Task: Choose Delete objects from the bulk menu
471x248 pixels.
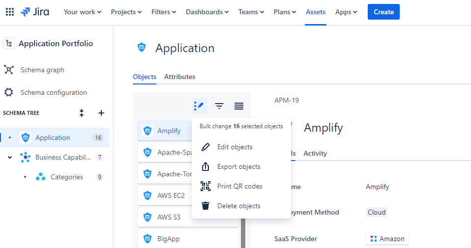Action: coord(241,206)
